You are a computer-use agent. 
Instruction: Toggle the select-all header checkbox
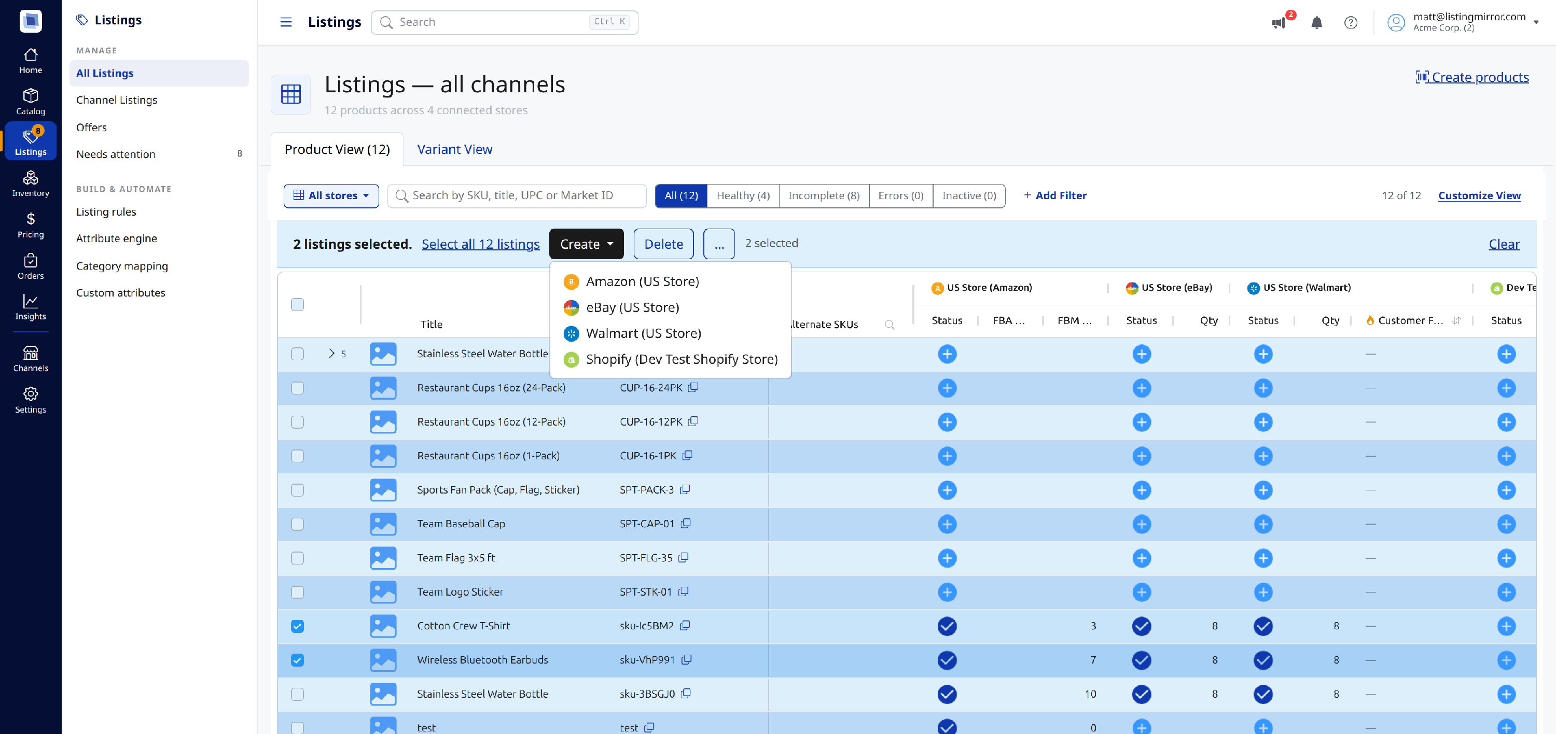(297, 305)
